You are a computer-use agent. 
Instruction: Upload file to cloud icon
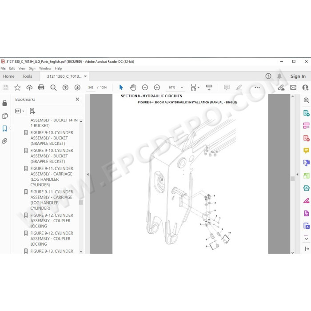[x=29, y=88]
